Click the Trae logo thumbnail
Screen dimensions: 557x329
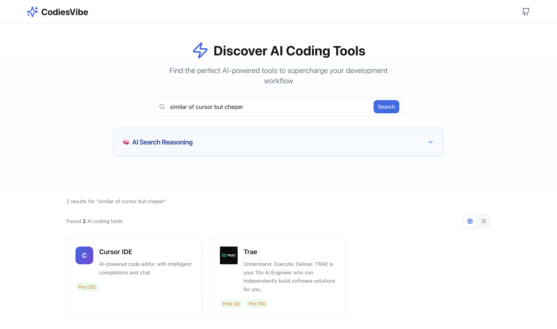click(229, 255)
